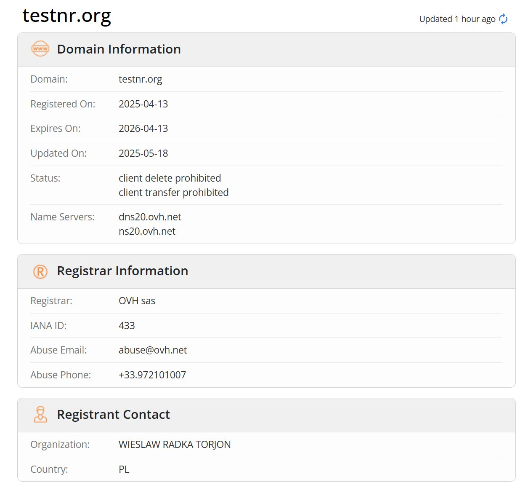Click the abuse phone number +33.972101007

(152, 375)
